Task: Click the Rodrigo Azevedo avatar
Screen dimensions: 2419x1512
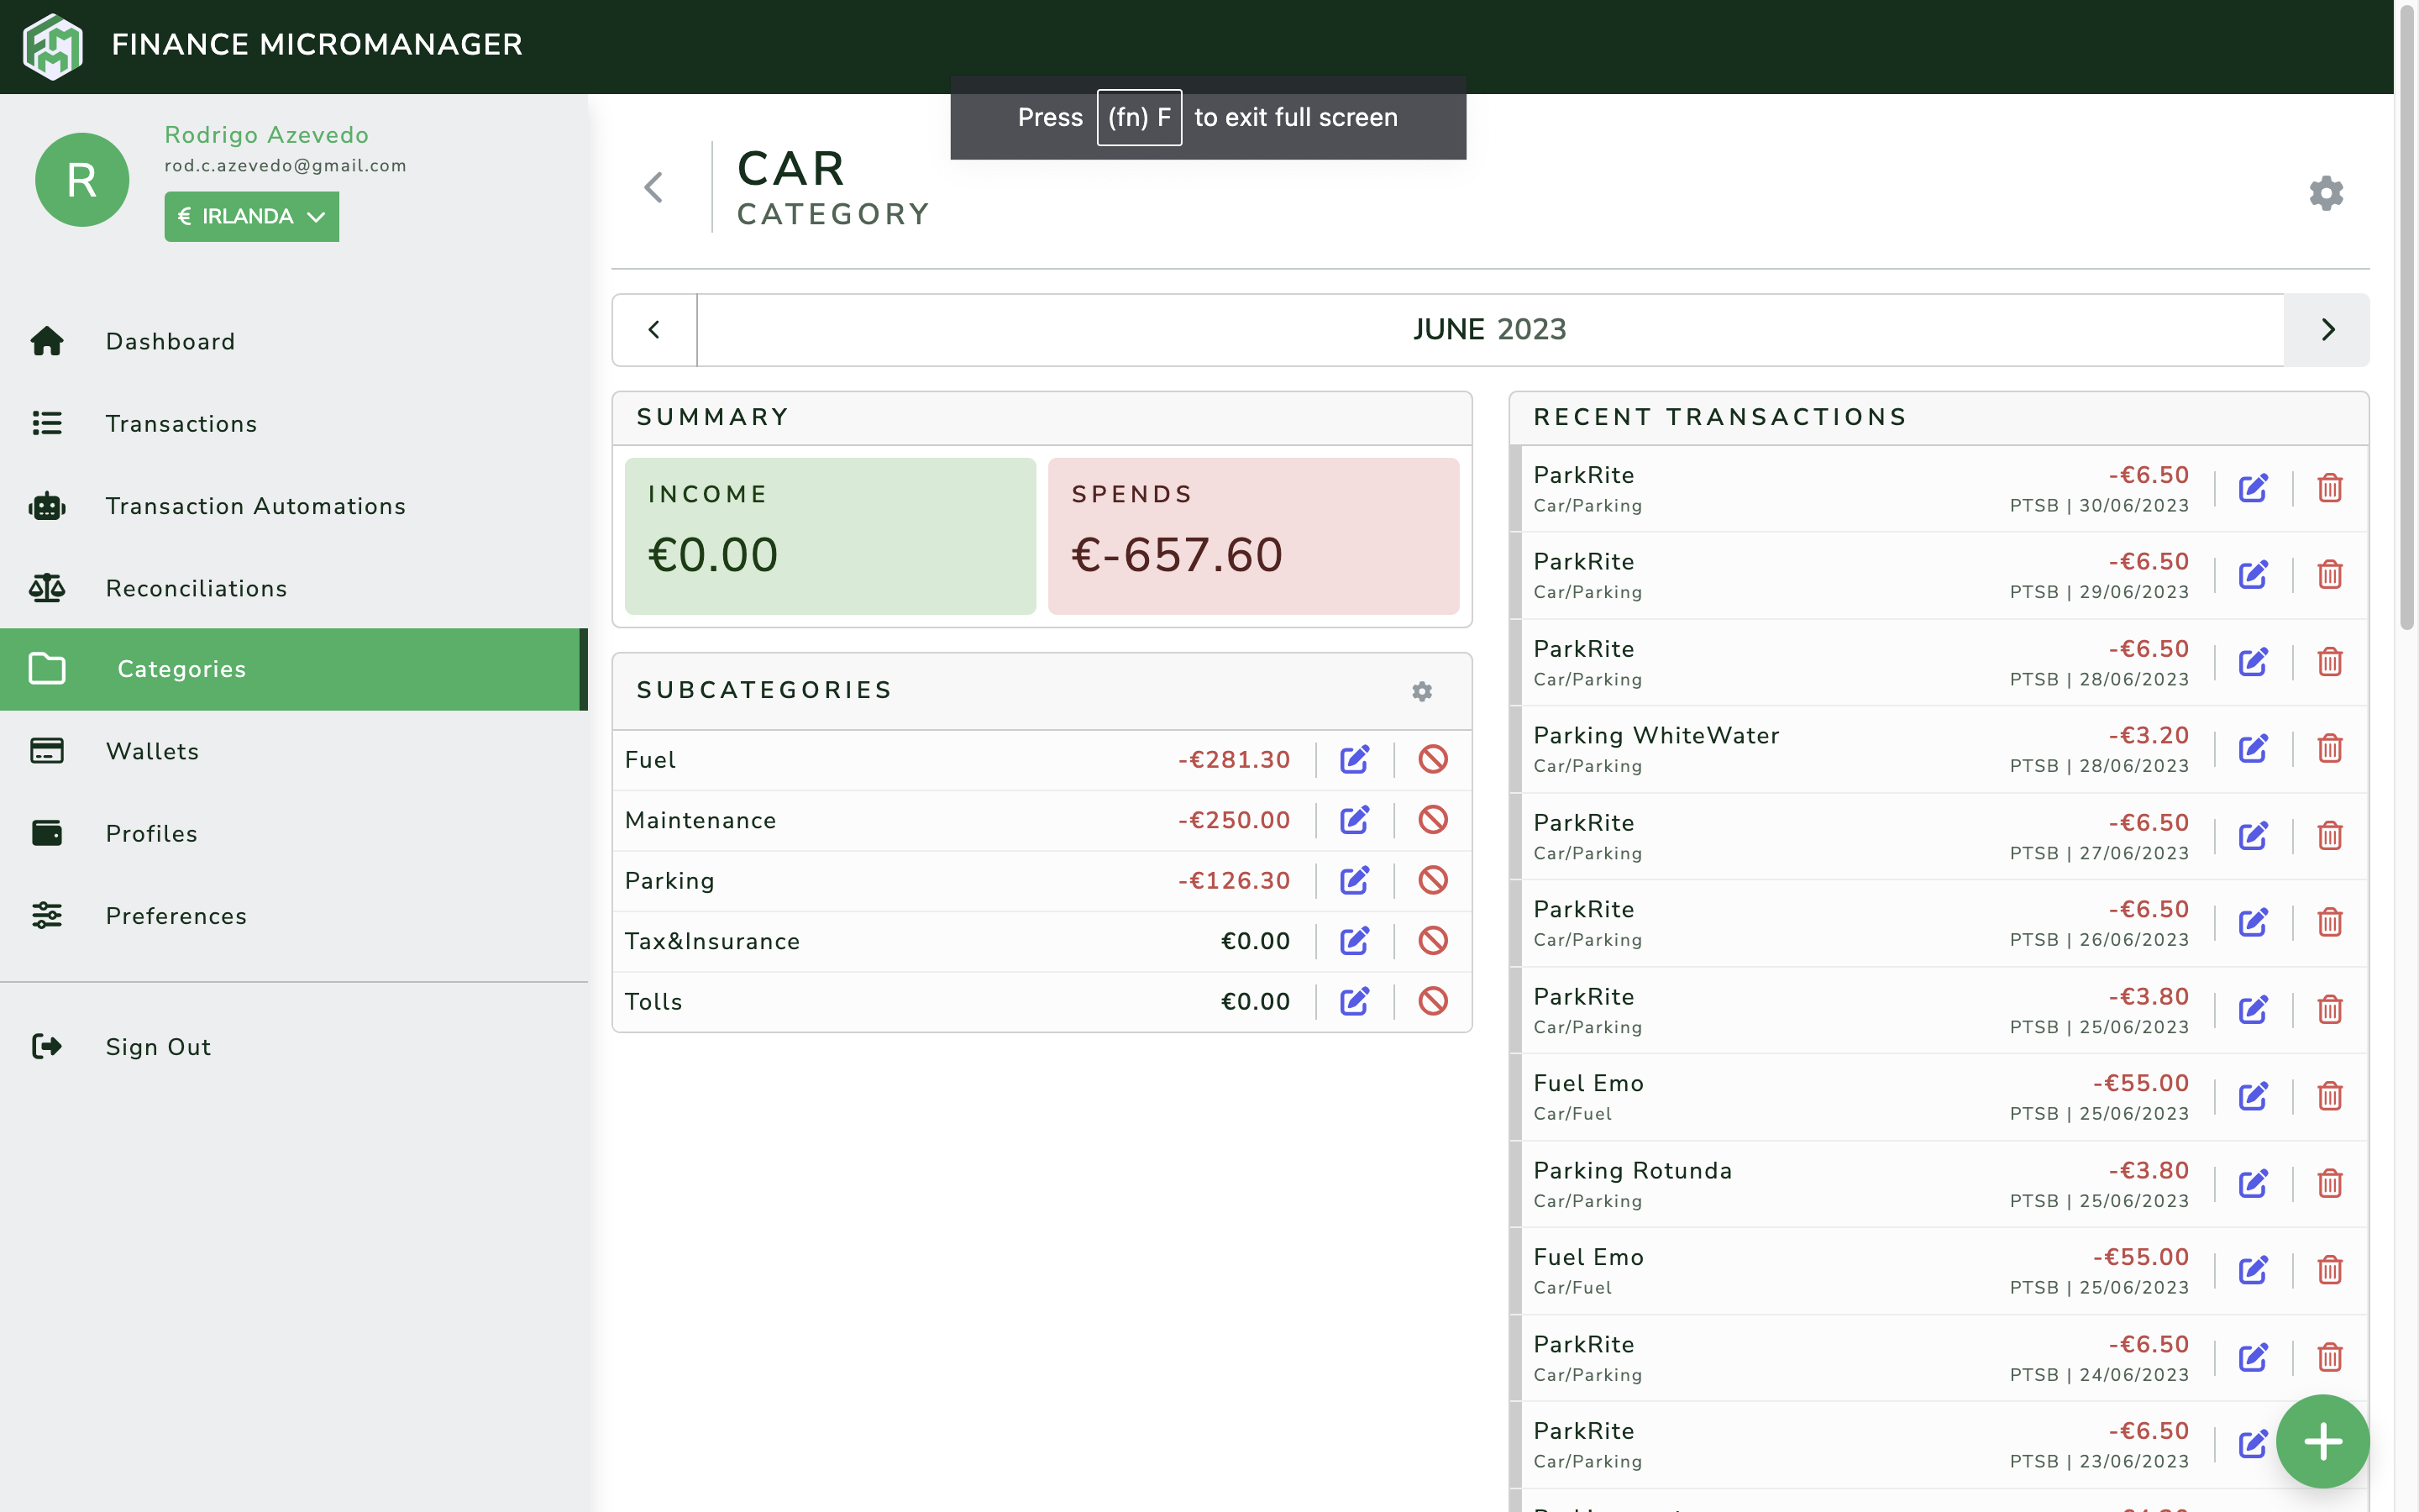Action: point(82,180)
